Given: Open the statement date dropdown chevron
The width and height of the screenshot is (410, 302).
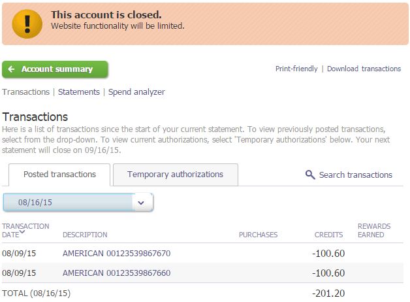Looking at the screenshot, I should coord(142,203).
